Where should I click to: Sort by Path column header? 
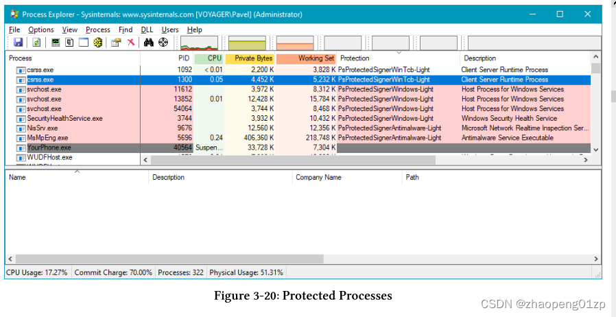pyautogui.click(x=501, y=177)
